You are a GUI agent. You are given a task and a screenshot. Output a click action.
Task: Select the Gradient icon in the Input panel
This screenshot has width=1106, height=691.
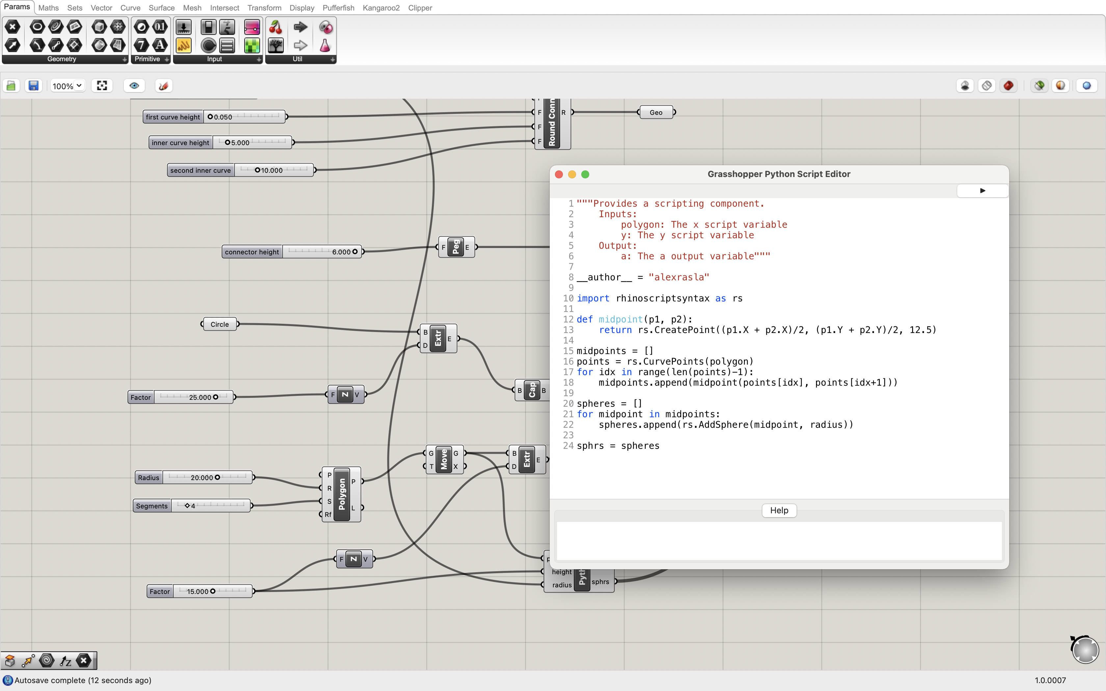252,27
